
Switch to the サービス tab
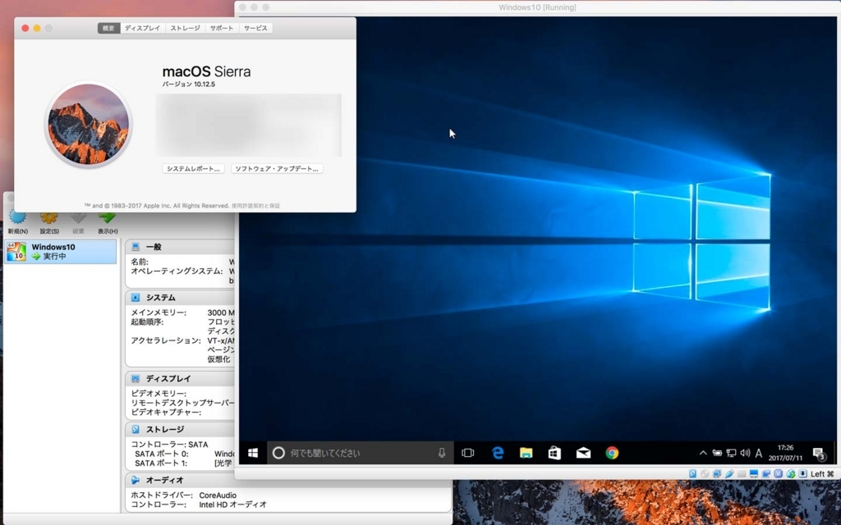tap(255, 28)
